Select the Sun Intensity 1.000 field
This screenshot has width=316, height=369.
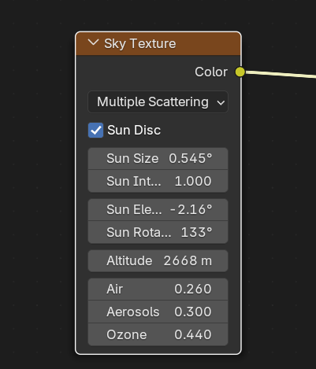click(x=158, y=181)
